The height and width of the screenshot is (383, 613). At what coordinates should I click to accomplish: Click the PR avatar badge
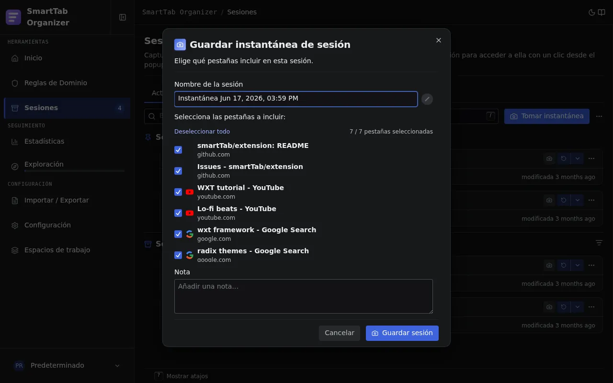click(19, 365)
